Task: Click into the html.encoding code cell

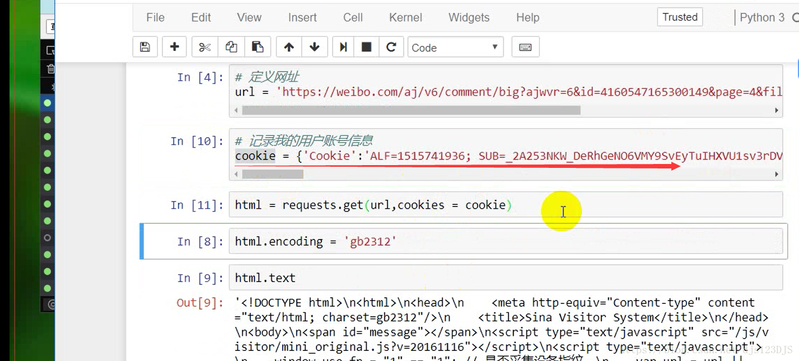Action: tap(506, 241)
